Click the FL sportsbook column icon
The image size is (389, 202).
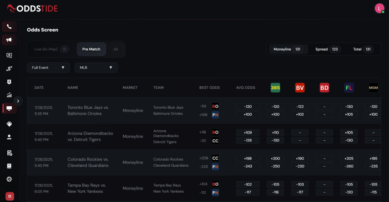[x=349, y=88]
